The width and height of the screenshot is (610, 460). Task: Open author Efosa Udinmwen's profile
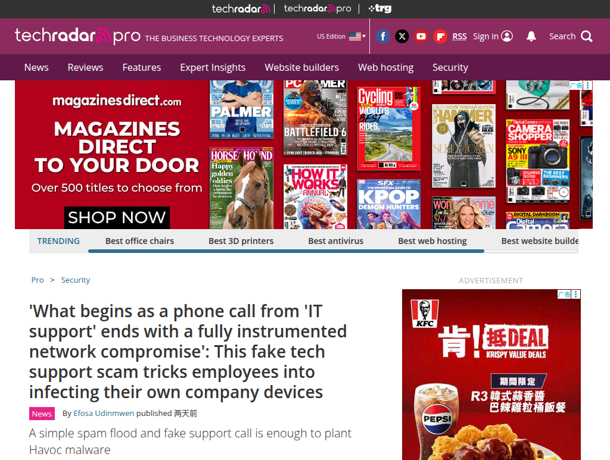[104, 414]
